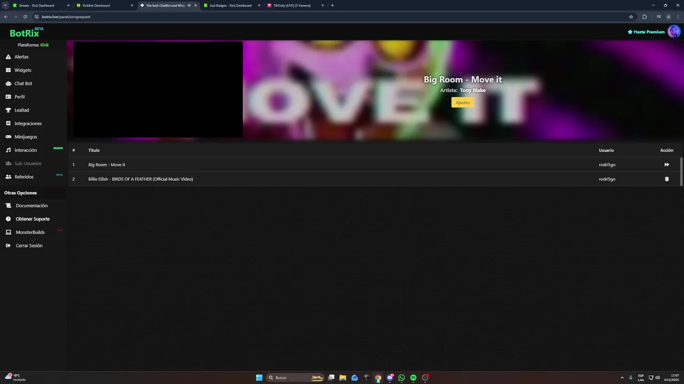The height and width of the screenshot is (384, 684).
Task: Delete the Billie Eilish song from queue
Action: click(666, 179)
